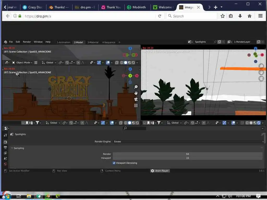Screen dimensions: 267x200
Task: Toggle X-ray button in upper-left viewport header
Action: click(117, 63)
